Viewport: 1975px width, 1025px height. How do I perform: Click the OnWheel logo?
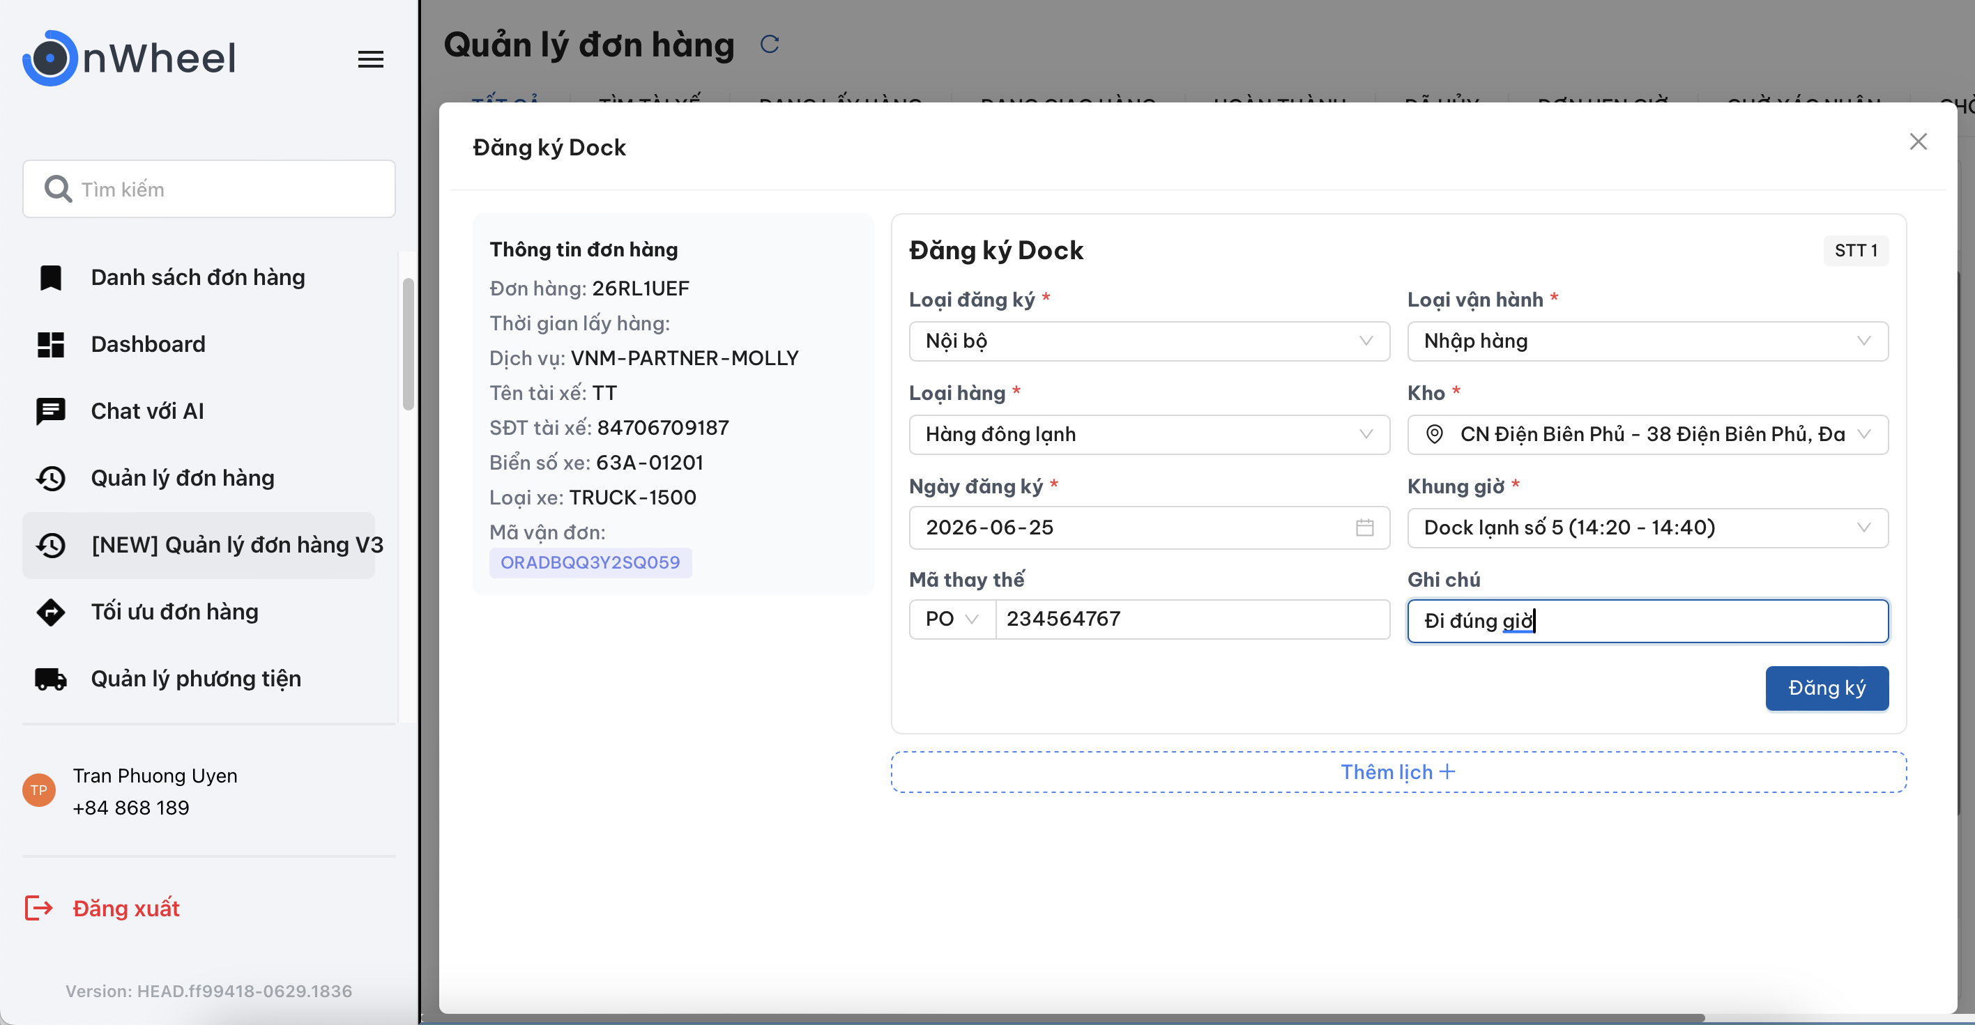129,59
